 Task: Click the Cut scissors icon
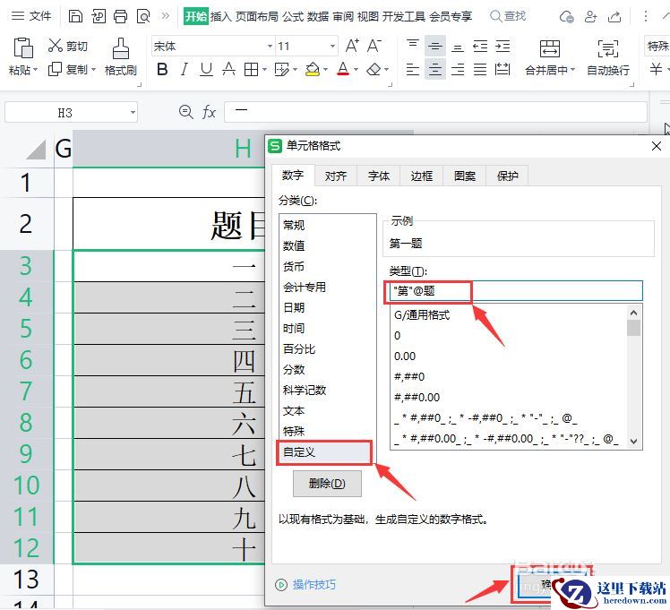tap(56, 46)
